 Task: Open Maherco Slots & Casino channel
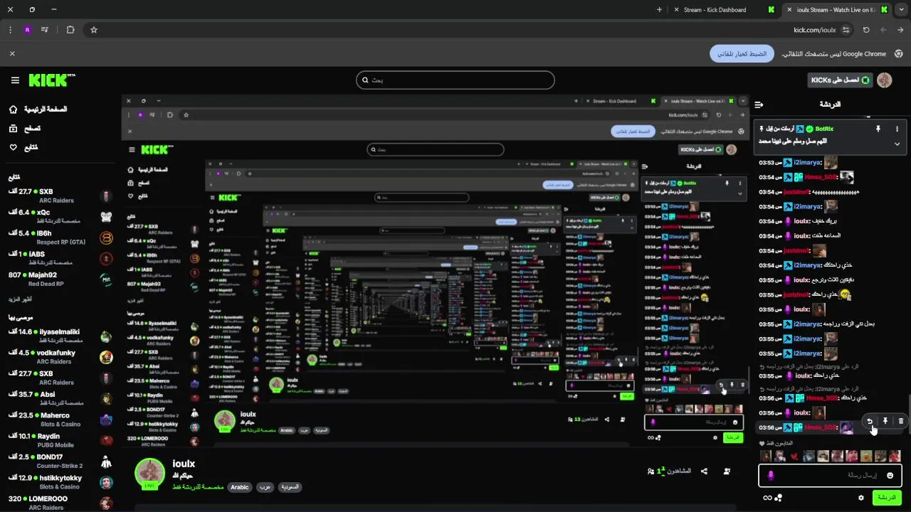60,420
